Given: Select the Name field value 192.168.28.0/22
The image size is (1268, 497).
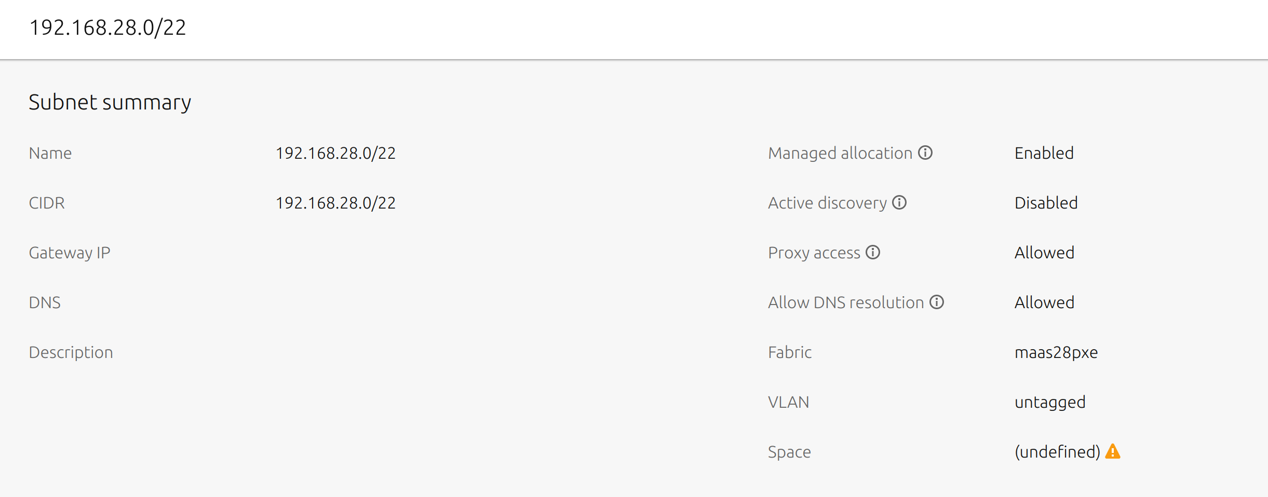Looking at the screenshot, I should coord(335,153).
